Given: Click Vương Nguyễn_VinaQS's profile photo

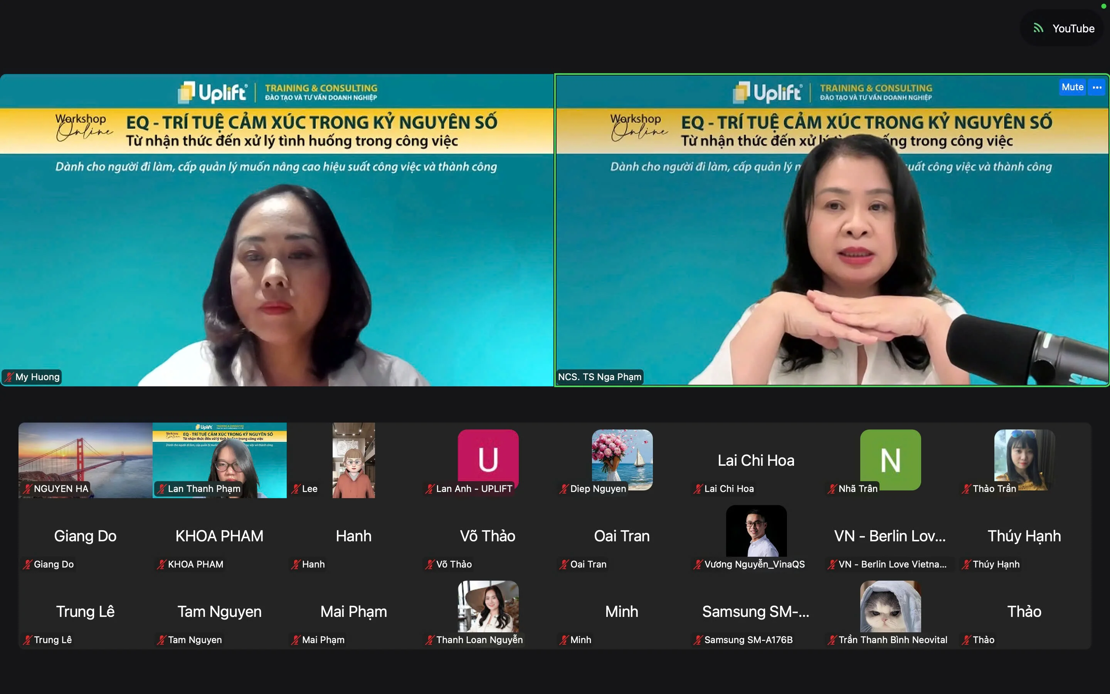Looking at the screenshot, I should click(x=756, y=531).
